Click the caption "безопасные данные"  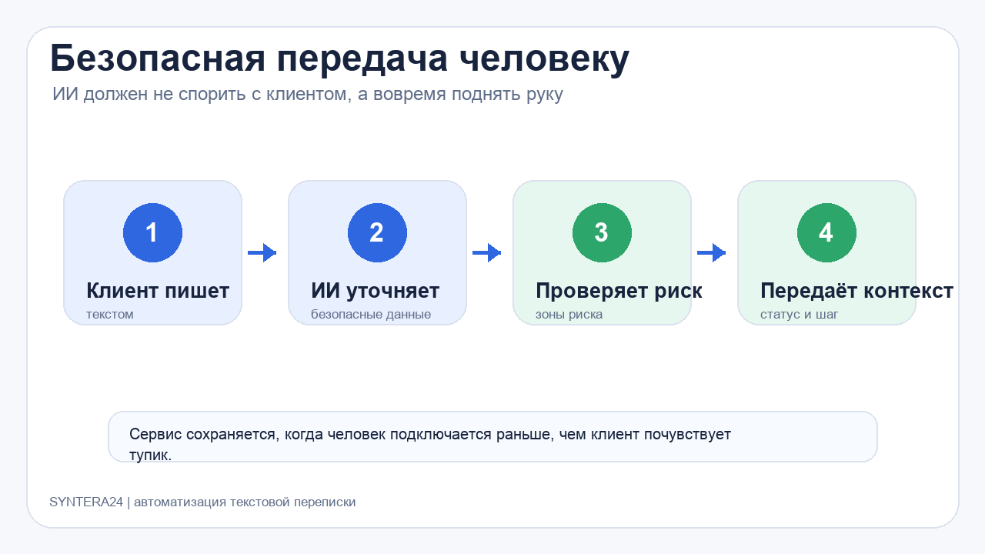point(371,315)
